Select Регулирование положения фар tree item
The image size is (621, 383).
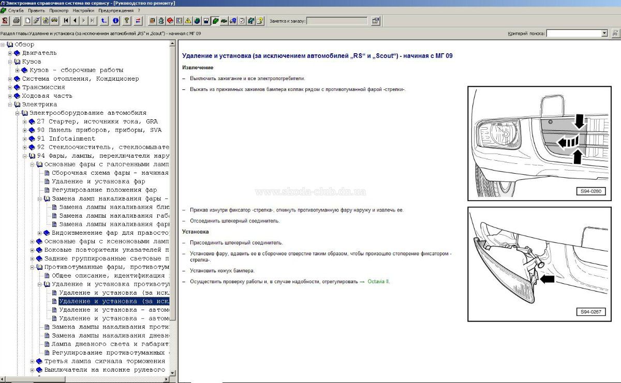click(104, 190)
